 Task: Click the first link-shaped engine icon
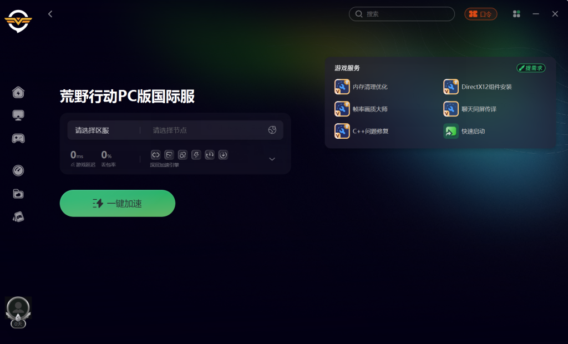coord(155,155)
